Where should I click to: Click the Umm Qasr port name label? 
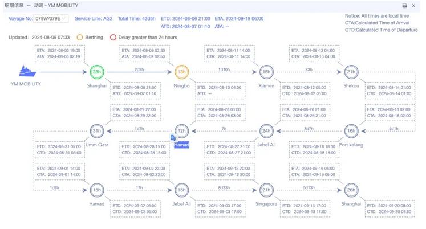(97, 145)
